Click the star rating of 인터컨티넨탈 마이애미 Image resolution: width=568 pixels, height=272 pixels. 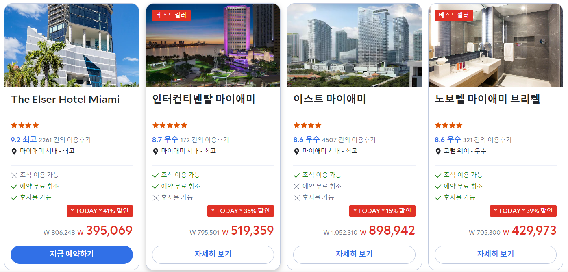(x=170, y=125)
